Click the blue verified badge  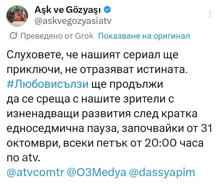point(107,10)
